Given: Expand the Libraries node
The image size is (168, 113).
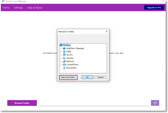Looking at the screenshot, I should pyautogui.click(x=61, y=58).
